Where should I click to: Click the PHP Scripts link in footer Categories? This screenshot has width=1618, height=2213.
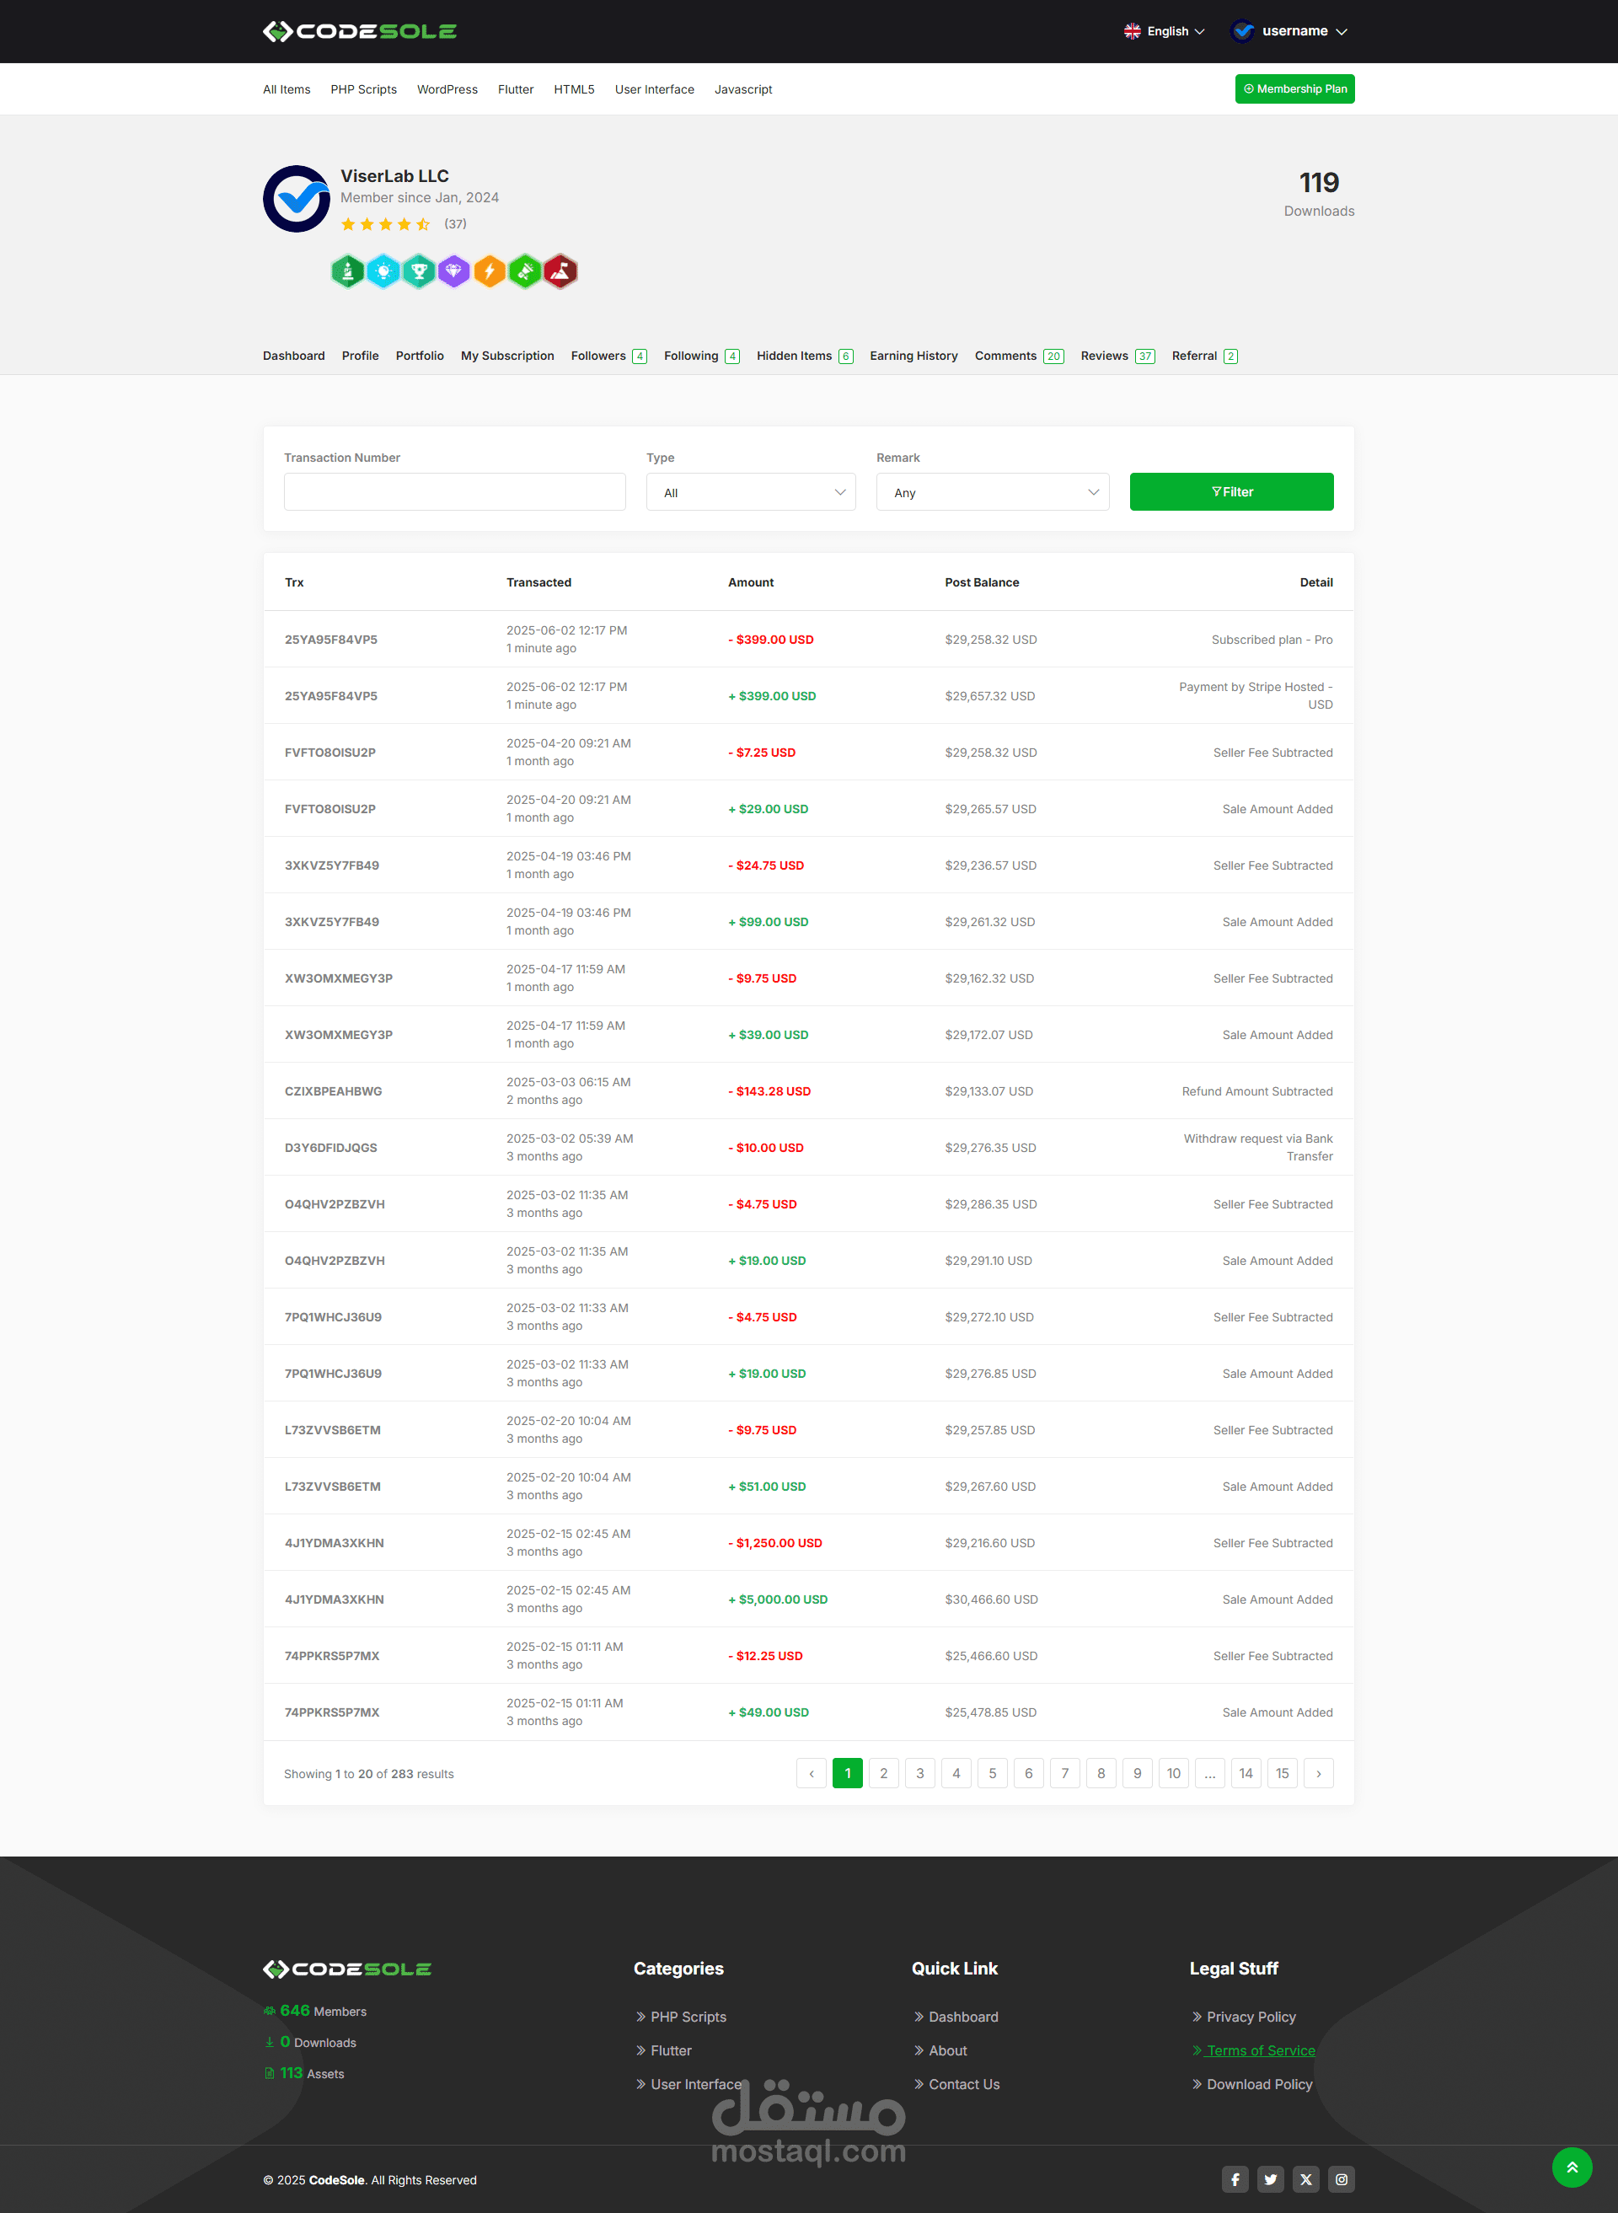coord(681,2016)
